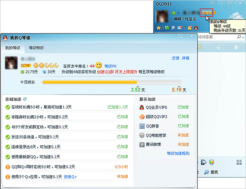The height and width of the screenshot is (189, 246).
Task: Open the online status dropdown arrow
Action: pyautogui.click(x=178, y=13)
